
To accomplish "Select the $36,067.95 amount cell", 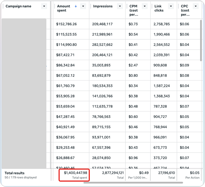I will 65,137.
